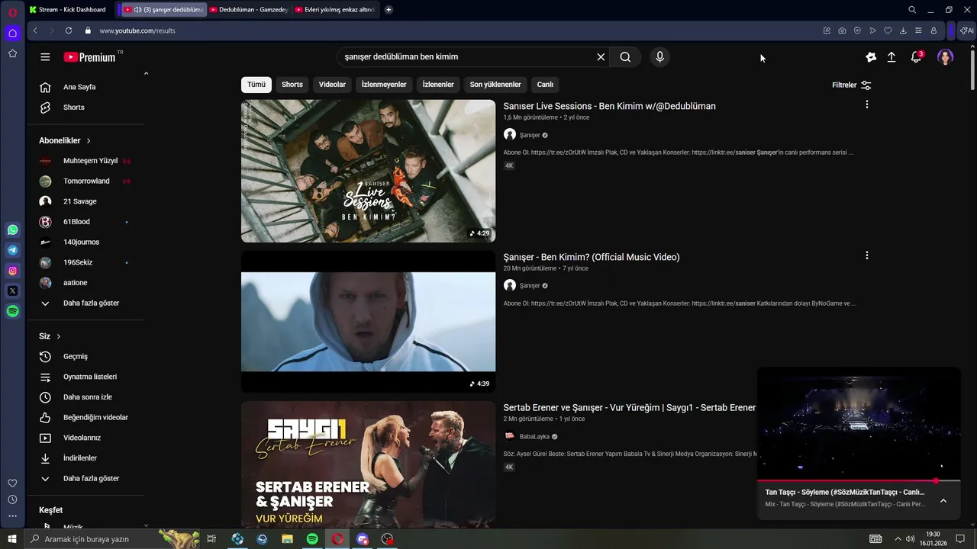Image resolution: width=977 pixels, height=549 pixels.
Task: Mute the playing YouTube tab speaker icon
Action: point(137,10)
